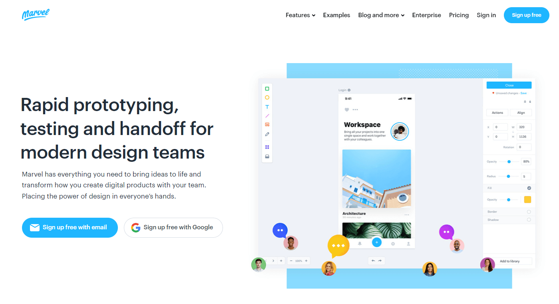559x304 pixels.
Task: Click the heart icon in phone mockup
Action: (x=346, y=109)
